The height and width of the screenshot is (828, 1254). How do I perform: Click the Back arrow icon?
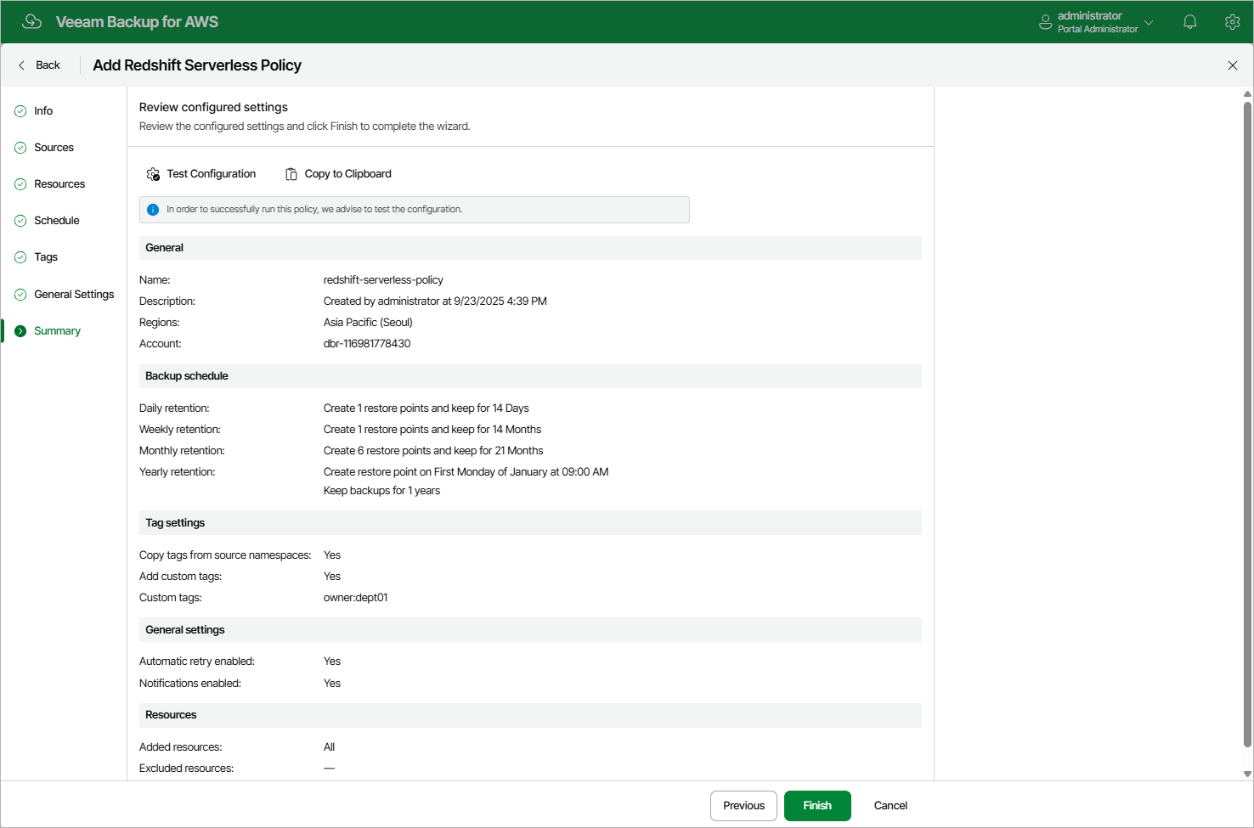22,65
